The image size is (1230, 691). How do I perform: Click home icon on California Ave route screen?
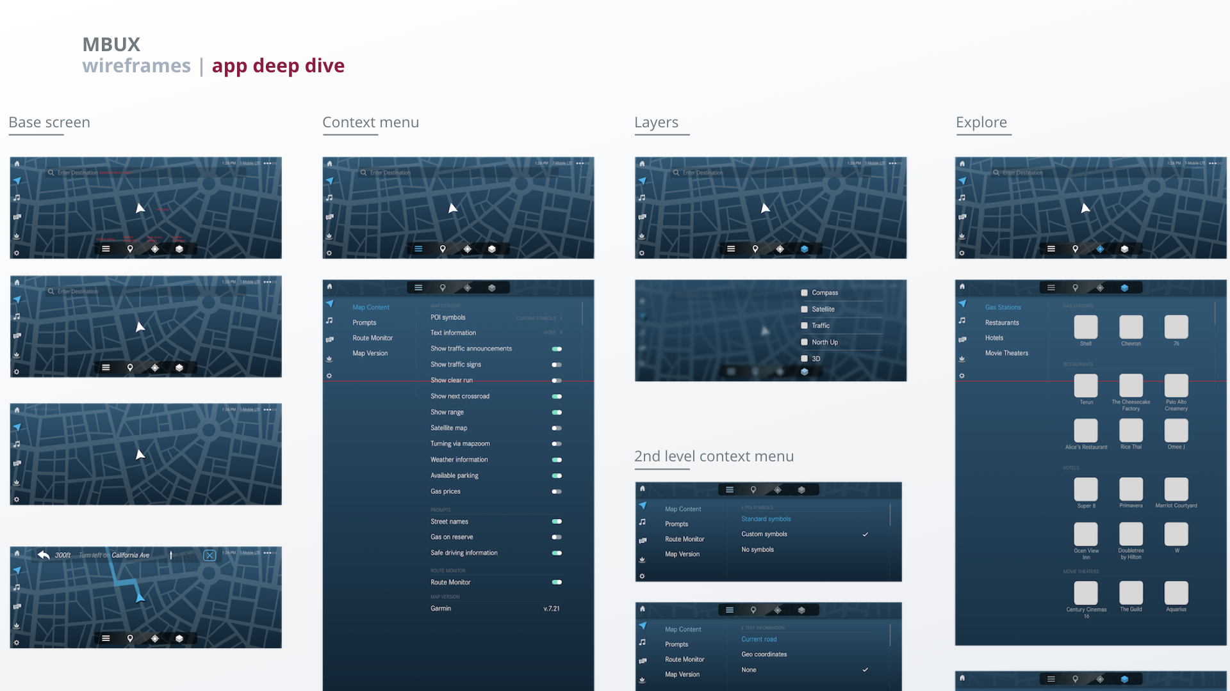point(17,553)
